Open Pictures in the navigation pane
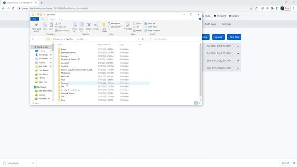Viewport: 297px width, 167px height. 42,63
